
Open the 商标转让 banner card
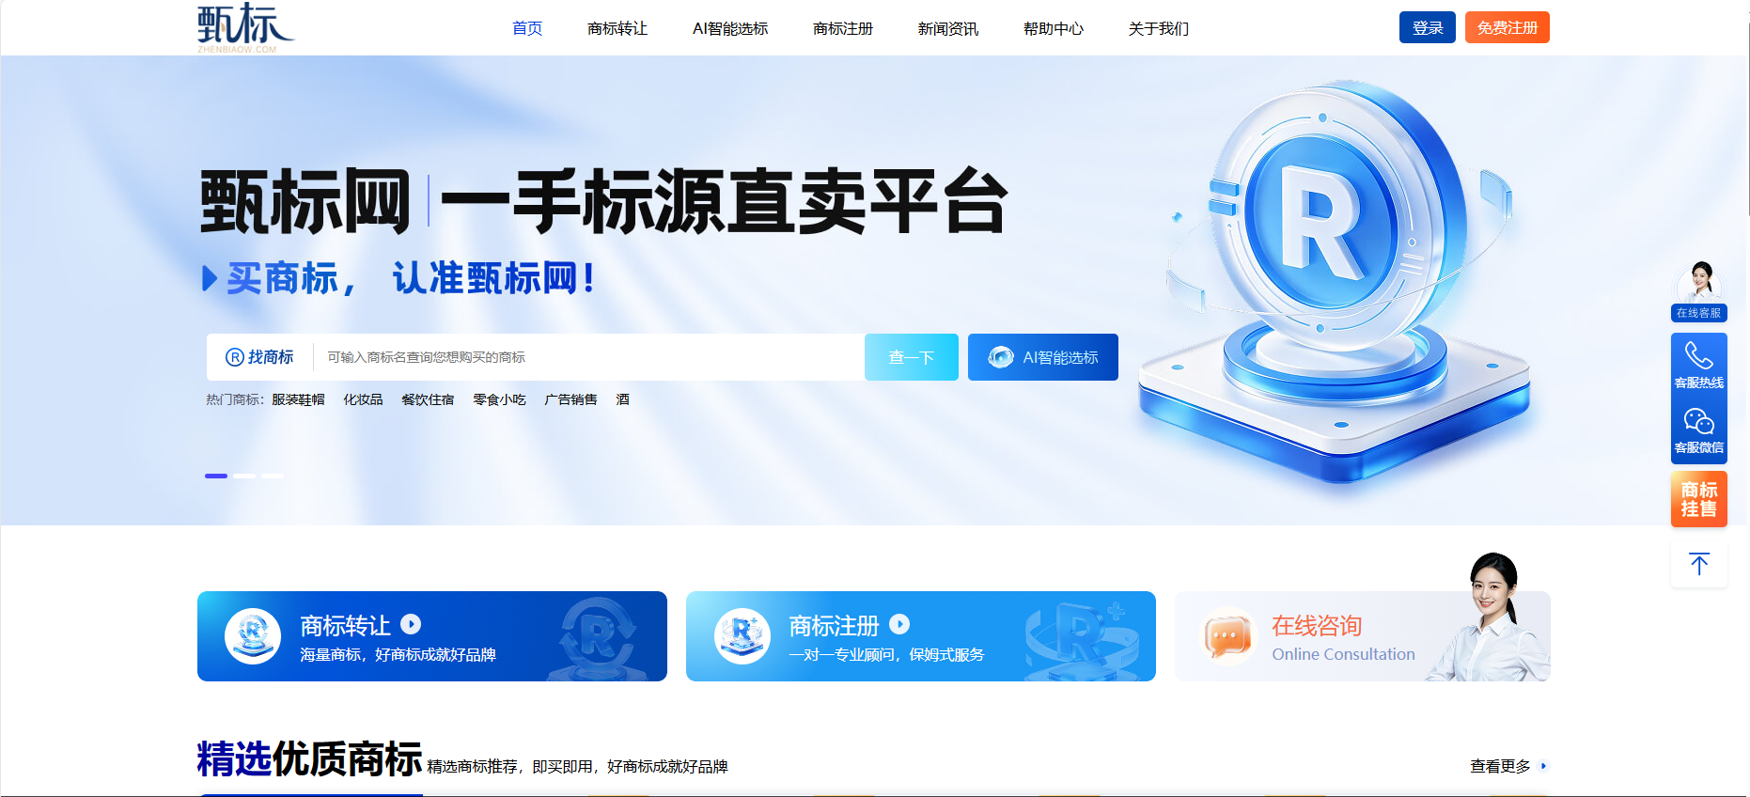[x=432, y=636]
